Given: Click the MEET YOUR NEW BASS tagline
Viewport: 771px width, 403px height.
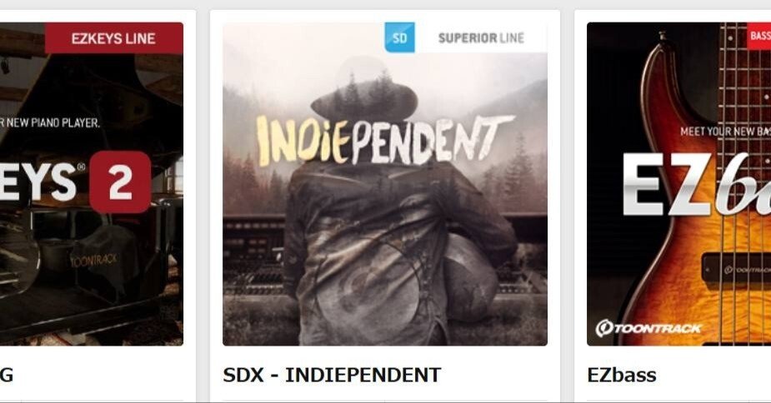Looking at the screenshot, I should pyautogui.click(x=725, y=132).
